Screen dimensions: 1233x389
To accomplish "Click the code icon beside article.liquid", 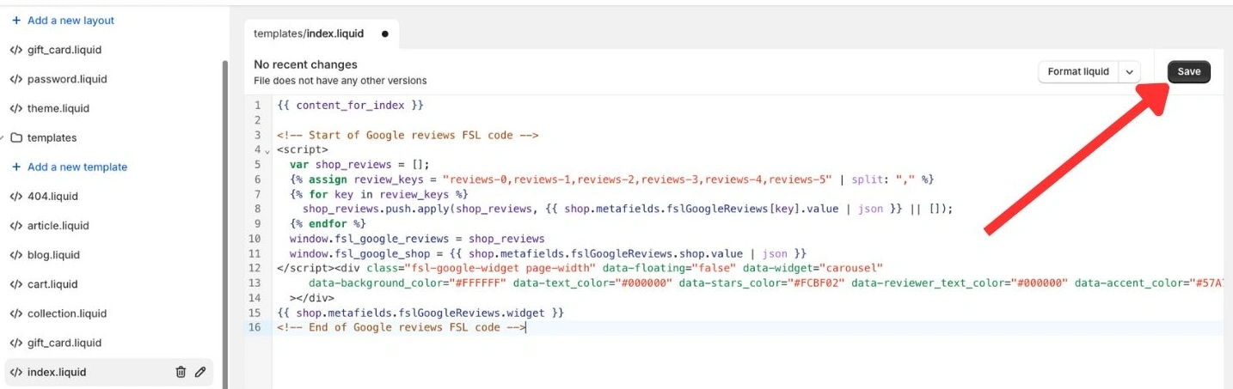I will [16, 226].
